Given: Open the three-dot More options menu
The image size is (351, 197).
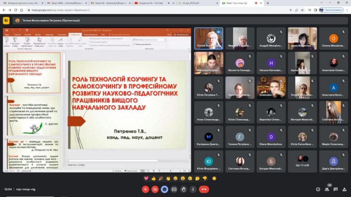Looking at the screenshot, I should pos(193,189).
